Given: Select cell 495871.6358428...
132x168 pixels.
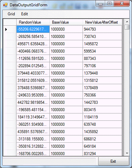Looking at the screenshot, I should tap(33, 44).
